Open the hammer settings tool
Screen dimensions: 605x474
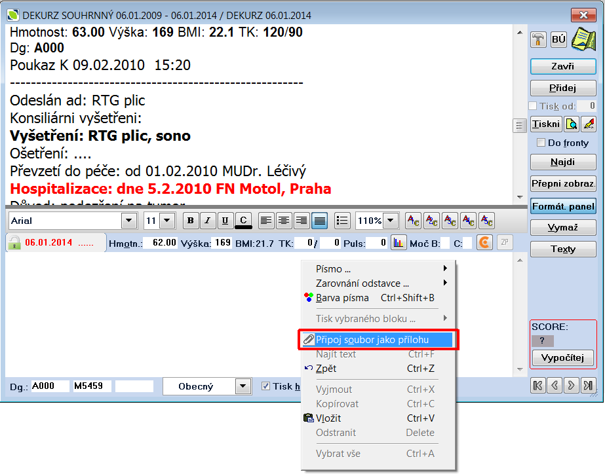(538, 39)
